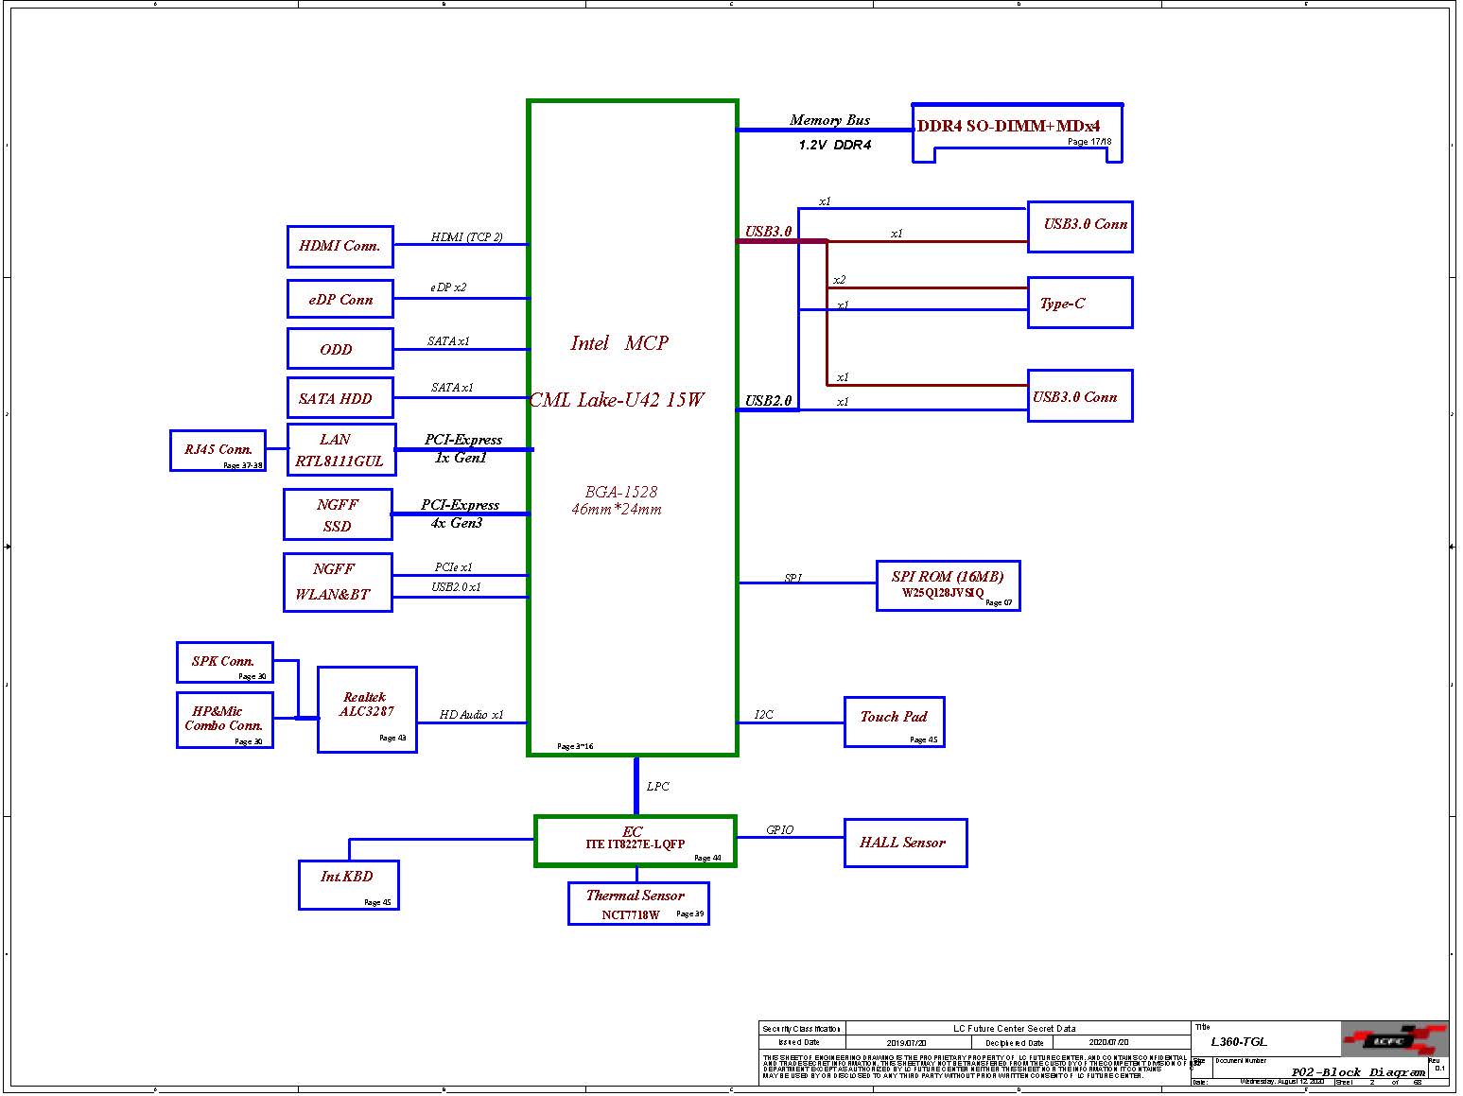Select the EC ITE IT8227E-LQFP block

[x=635, y=841]
